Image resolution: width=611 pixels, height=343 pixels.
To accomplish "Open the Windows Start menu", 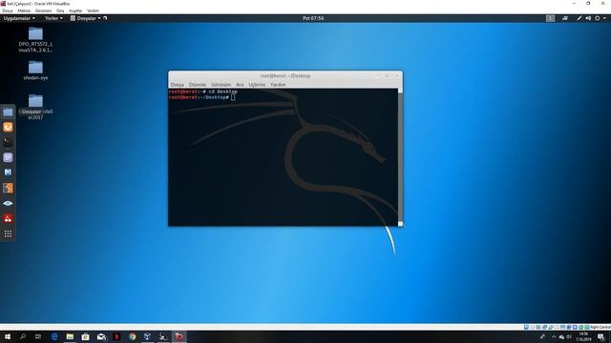I will point(8,336).
